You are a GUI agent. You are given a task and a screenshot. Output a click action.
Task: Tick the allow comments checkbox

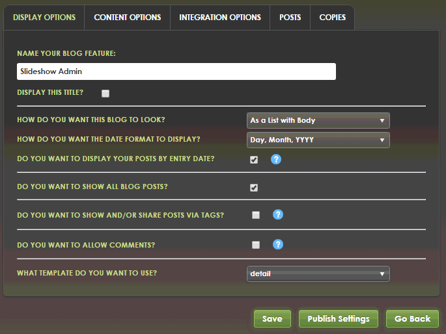pos(256,245)
